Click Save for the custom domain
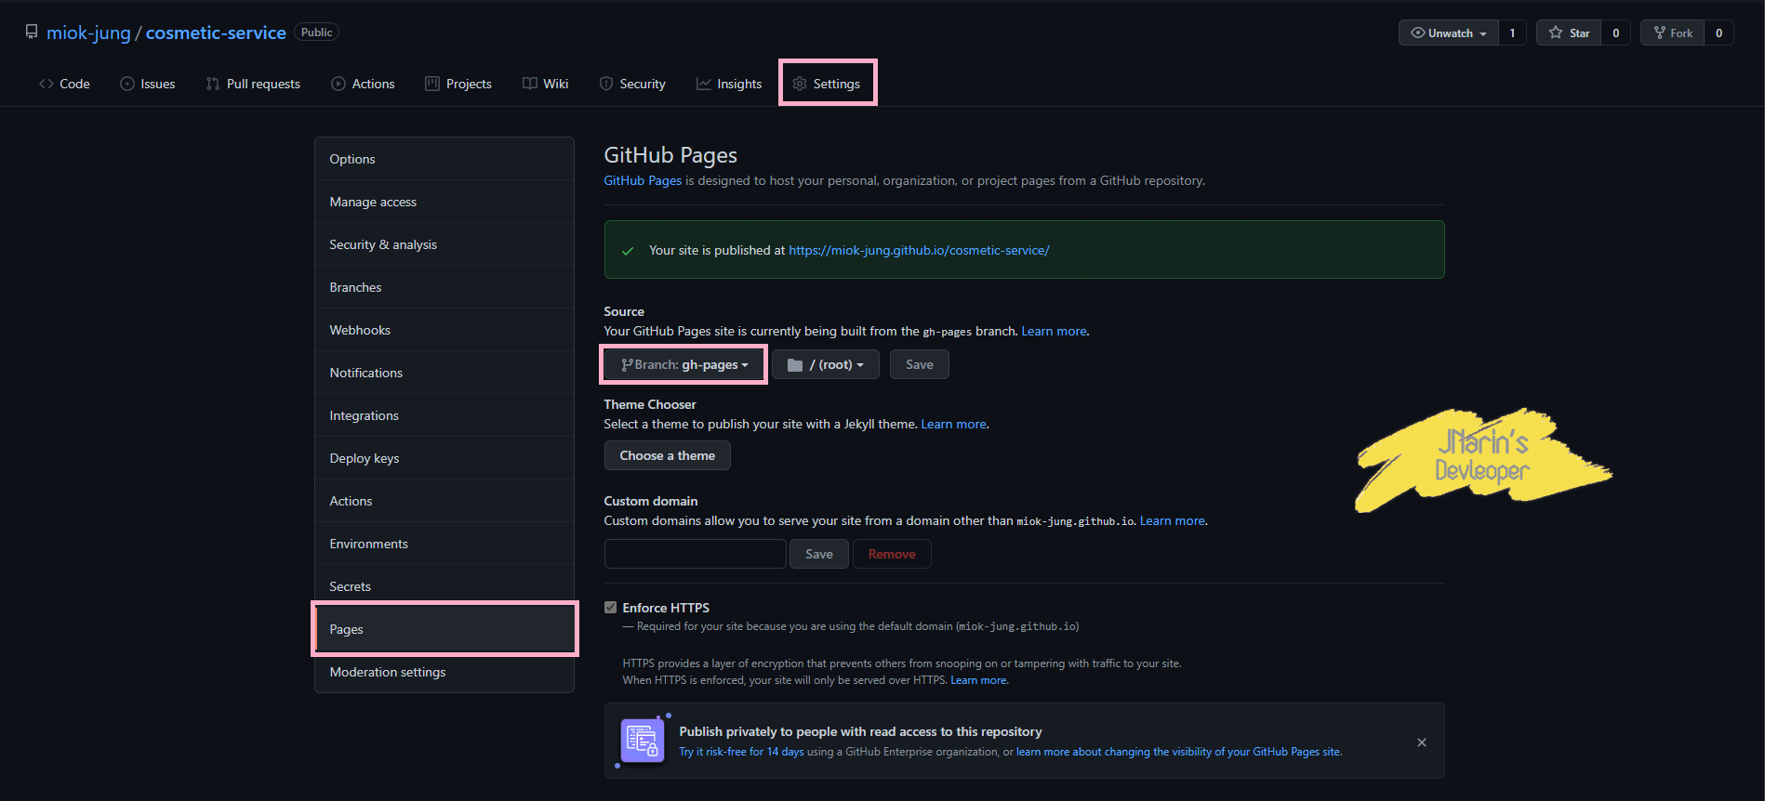1765x801 pixels. [819, 554]
